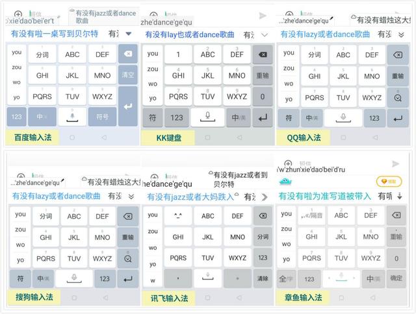Tap backspace icon on iFlytek keyboard
This screenshot has height=314, width=416.
pos(263,216)
